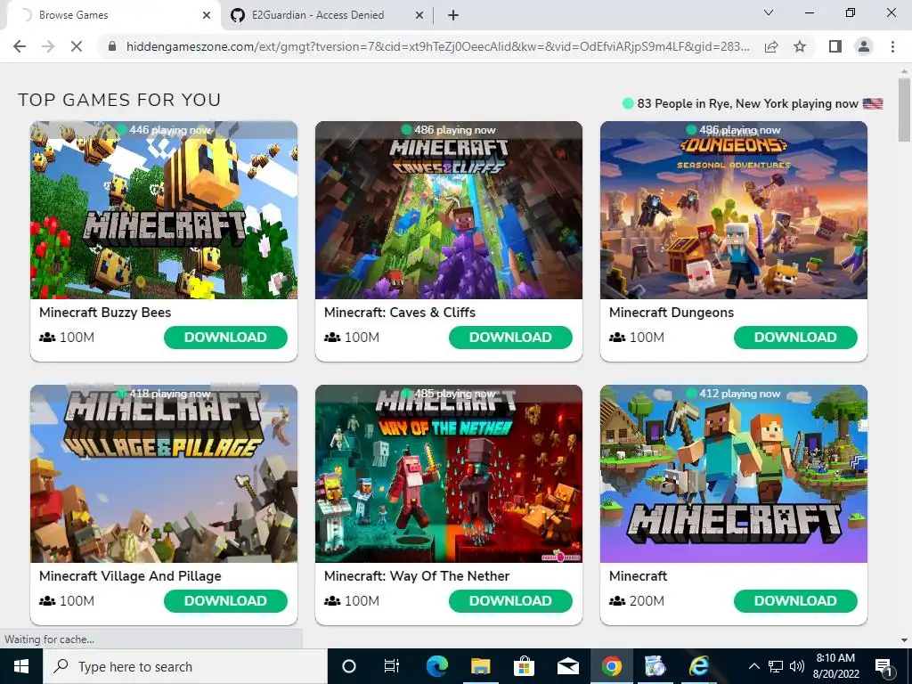Open the Way Of The Nether image
912x684 pixels.
point(449,474)
